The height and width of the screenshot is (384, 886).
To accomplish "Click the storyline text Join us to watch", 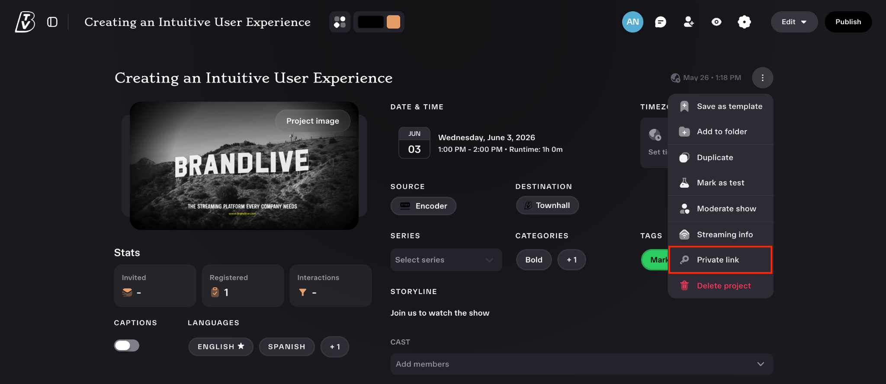I will click(440, 313).
